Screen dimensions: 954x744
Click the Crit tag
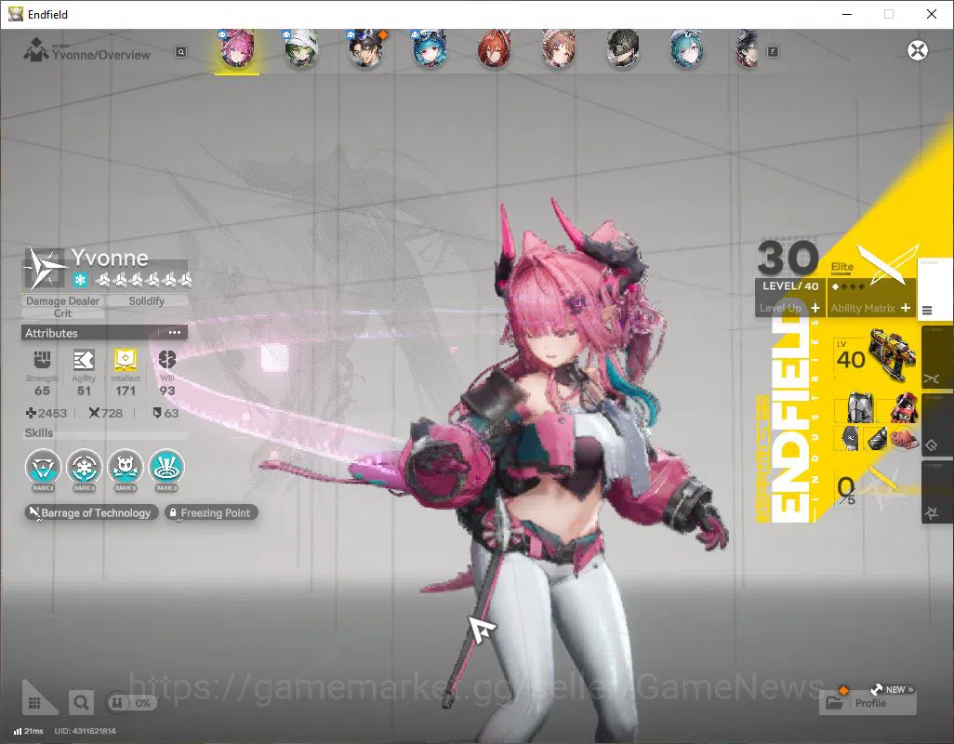pos(62,313)
